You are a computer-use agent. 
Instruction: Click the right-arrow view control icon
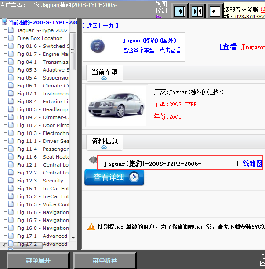point(180,11)
